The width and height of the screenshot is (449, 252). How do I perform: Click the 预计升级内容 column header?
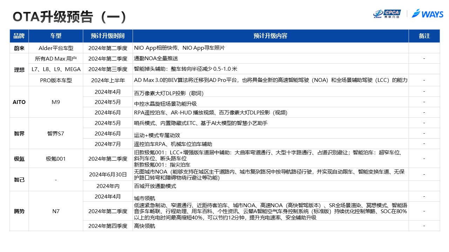click(x=270, y=36)
